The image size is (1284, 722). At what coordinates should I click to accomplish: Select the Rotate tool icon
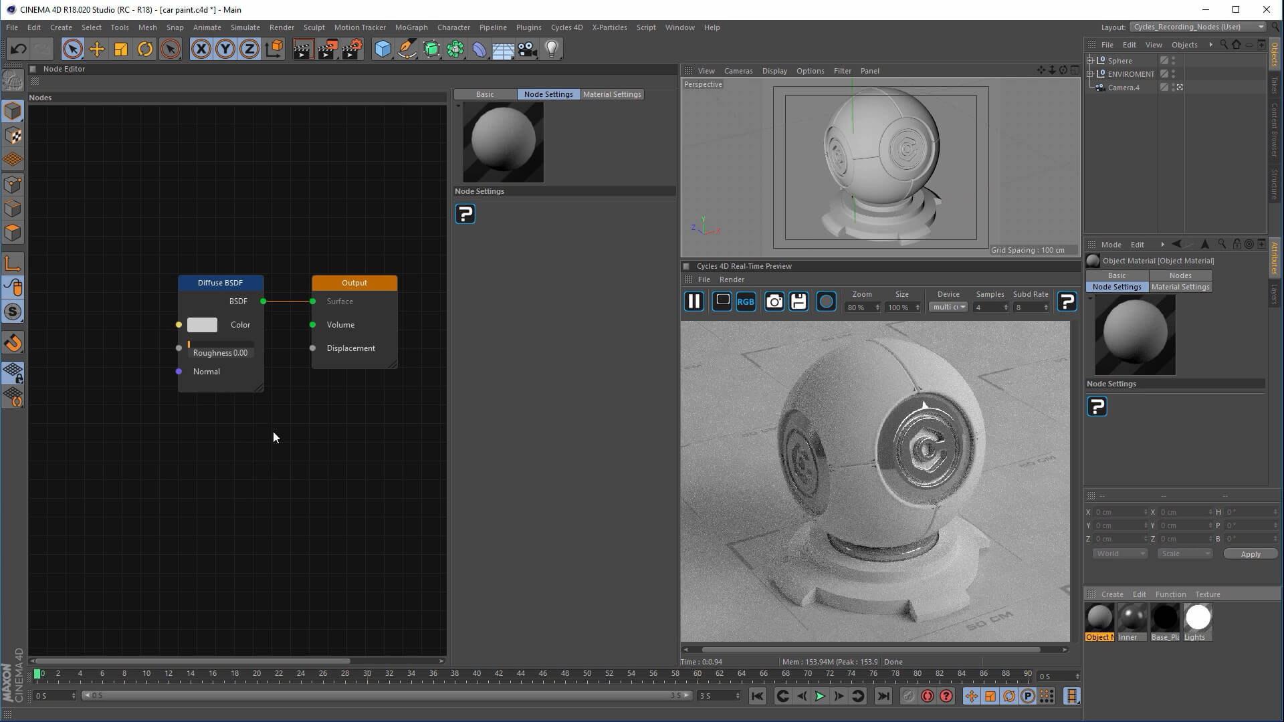pos(145,49)
